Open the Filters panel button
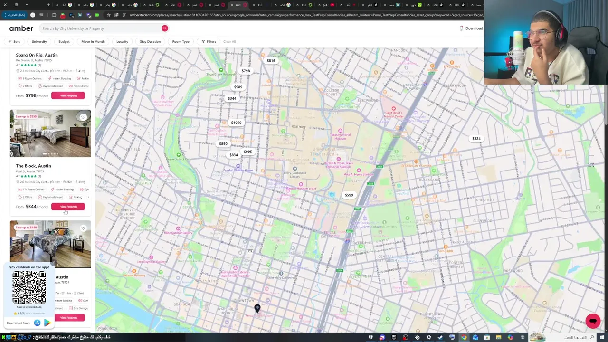The height and width of the screenshot is (342, 608). 209,41
